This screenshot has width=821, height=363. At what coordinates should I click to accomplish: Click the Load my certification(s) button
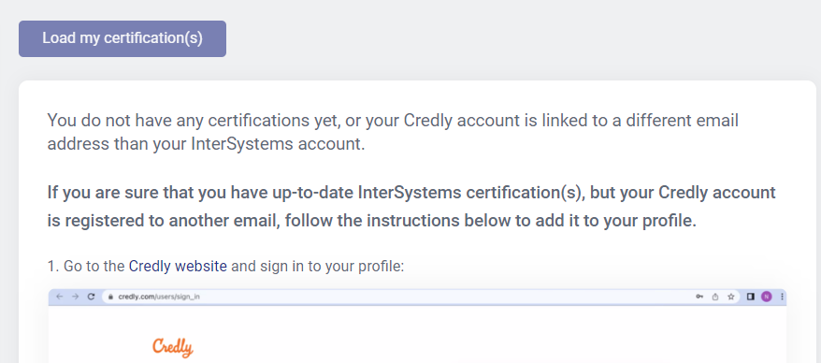pyautogui.click(x=122, y=38)
